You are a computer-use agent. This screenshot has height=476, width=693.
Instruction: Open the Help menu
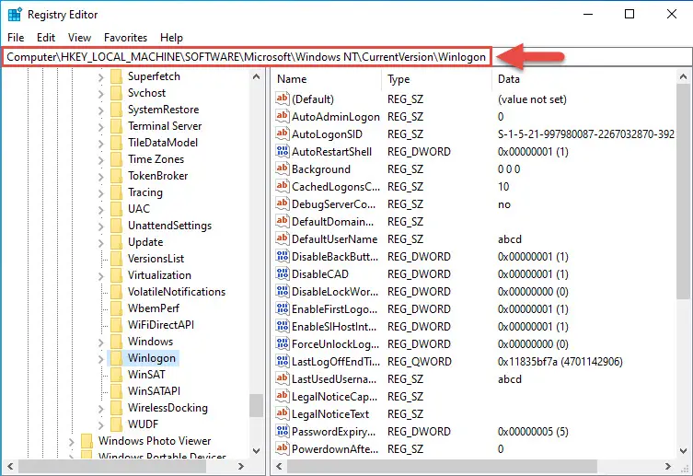coord(171,38)
